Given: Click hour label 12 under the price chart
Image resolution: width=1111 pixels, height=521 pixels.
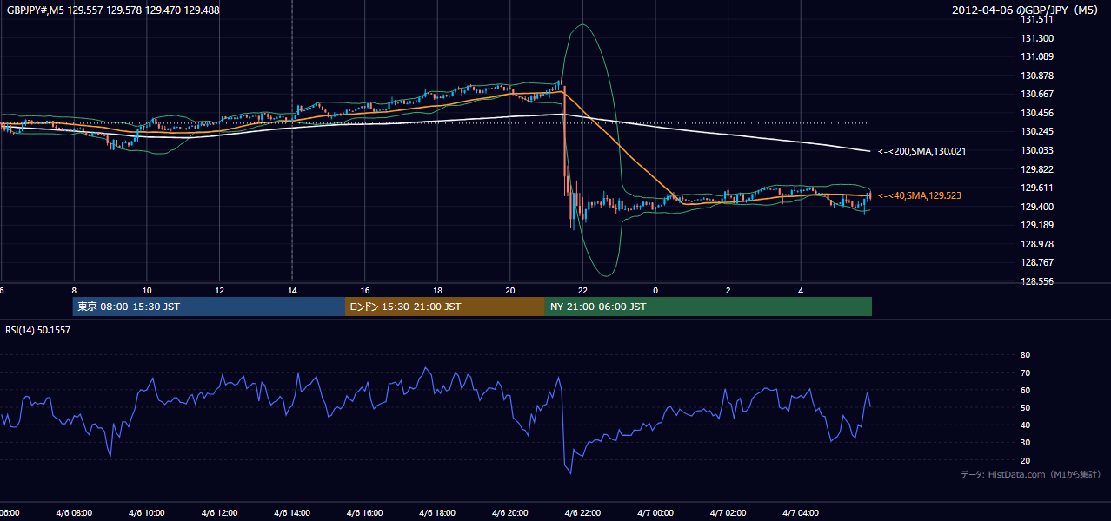Looking at the screenshot, I should click(x=220, y=291).
